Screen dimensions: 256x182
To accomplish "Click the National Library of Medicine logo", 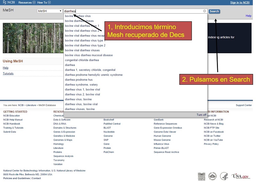I will tap(202, 176).
